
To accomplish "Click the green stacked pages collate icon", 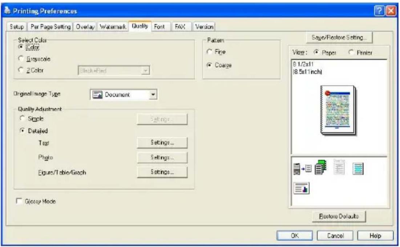I will pyautogui.click(x=321, y=167).
